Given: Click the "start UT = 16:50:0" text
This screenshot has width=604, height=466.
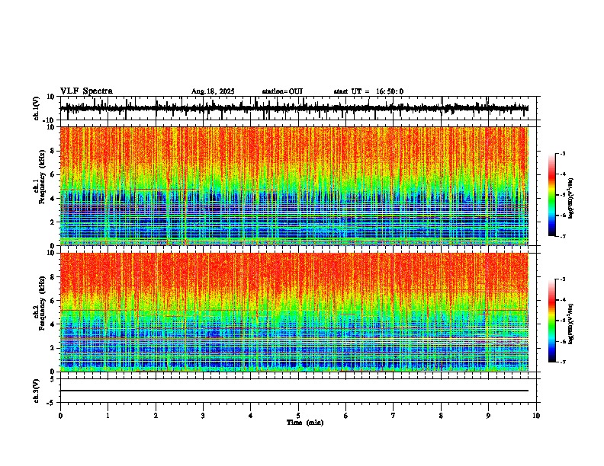Looking at the screenshot, I should [x=368, y=91].
